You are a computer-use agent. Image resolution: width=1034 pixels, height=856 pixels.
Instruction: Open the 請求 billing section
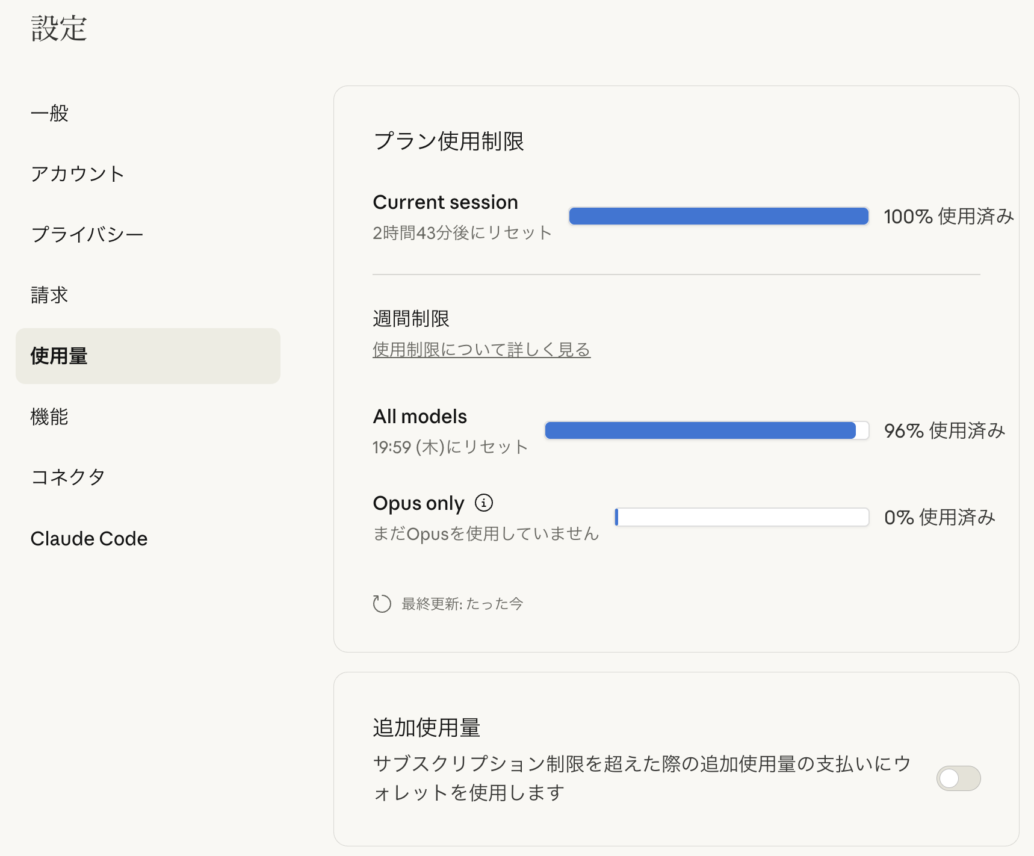[x=50, y=295]
